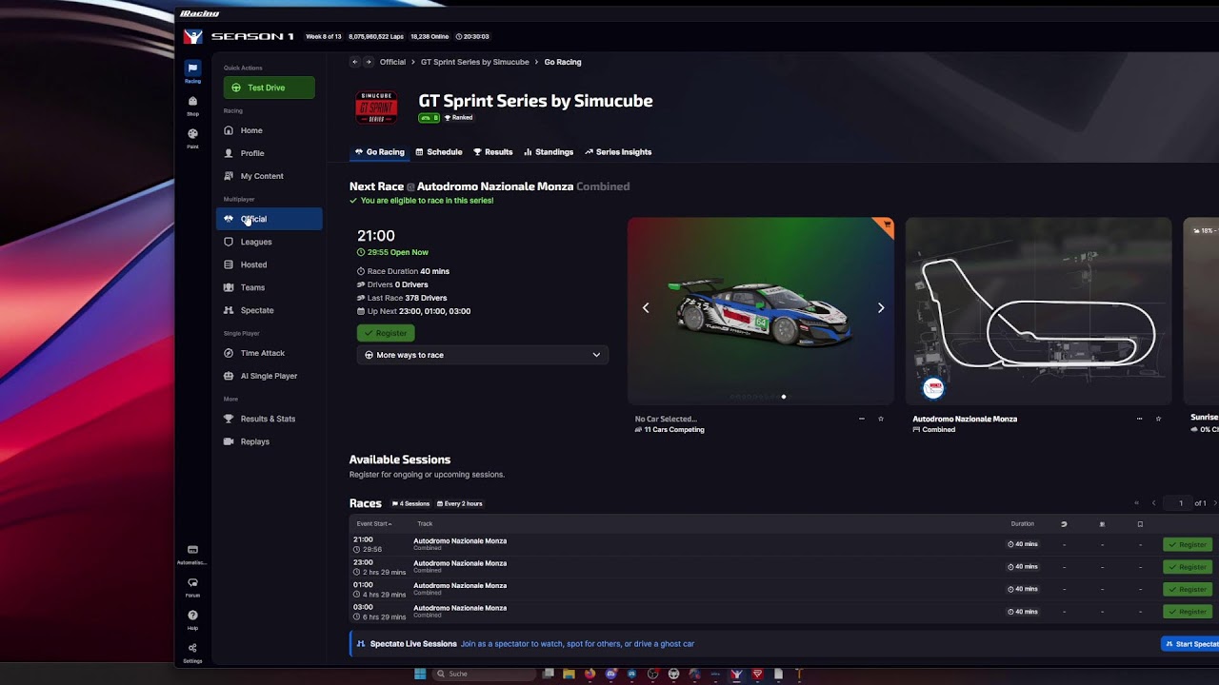Open AI Single Player in the sidebar
Image resolution: width=1219 pixels, height=685 pixels.
tap(270, 376)
